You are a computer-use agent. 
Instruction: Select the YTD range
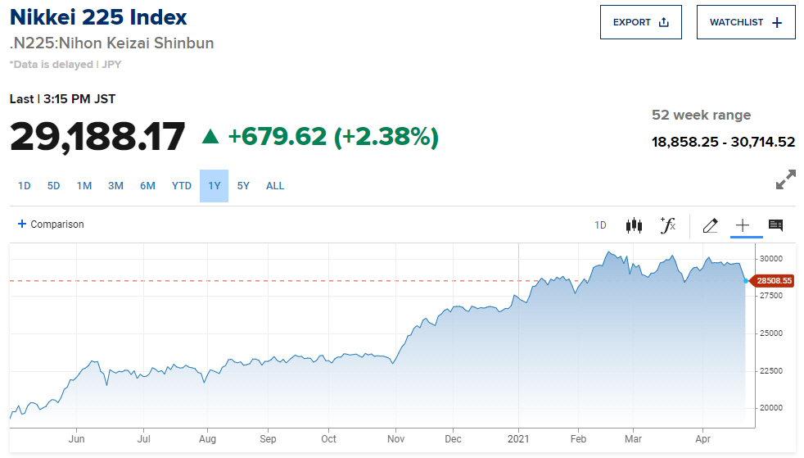182,186
